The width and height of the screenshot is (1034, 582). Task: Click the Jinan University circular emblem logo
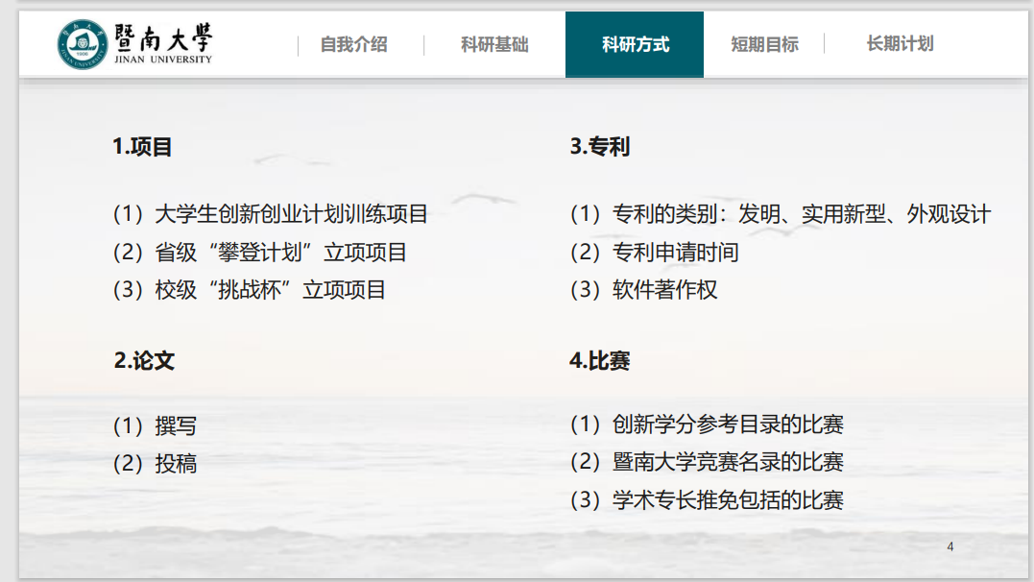[x=82, y=44]
